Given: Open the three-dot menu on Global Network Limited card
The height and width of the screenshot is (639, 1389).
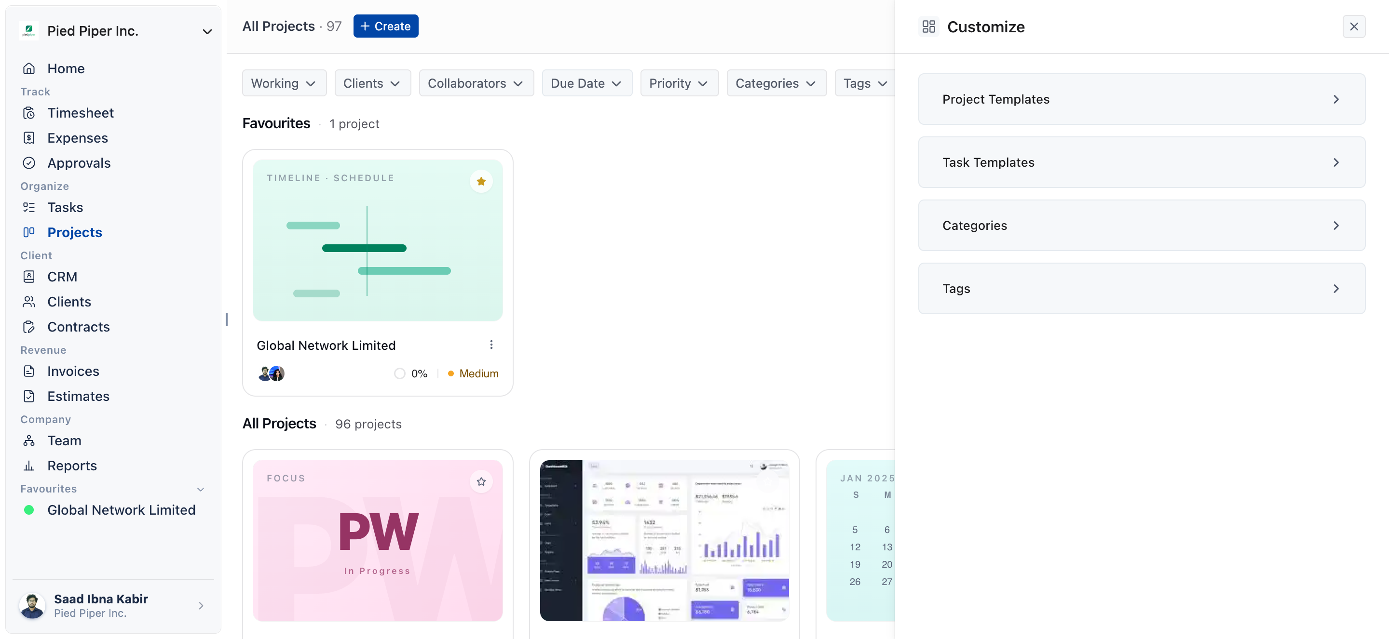Looking at the screenshot, I should pos(491,345).
